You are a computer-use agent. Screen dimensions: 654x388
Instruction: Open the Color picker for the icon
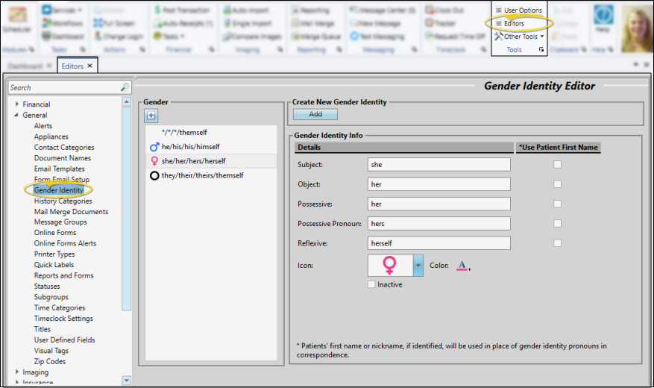pos(464,265)
